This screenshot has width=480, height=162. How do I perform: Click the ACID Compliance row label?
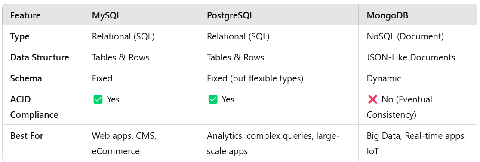[x=34, y=107]
